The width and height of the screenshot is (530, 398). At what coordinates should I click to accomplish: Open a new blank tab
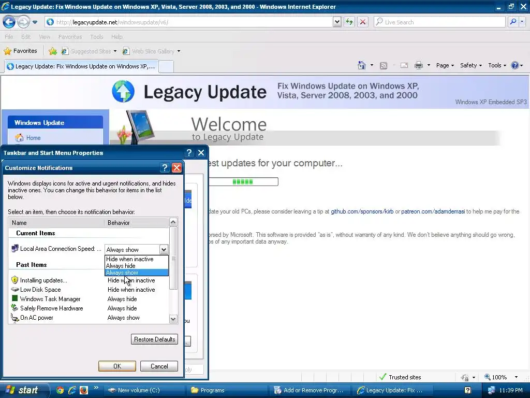click(166, 67)
